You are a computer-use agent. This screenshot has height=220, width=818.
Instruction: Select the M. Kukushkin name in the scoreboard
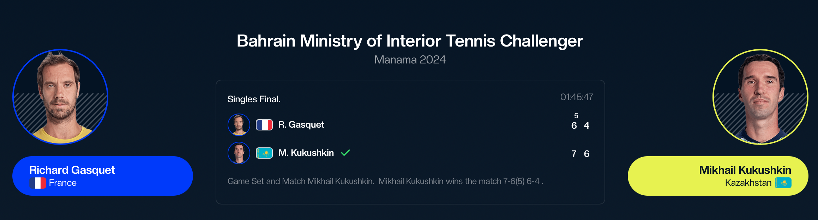306,153
